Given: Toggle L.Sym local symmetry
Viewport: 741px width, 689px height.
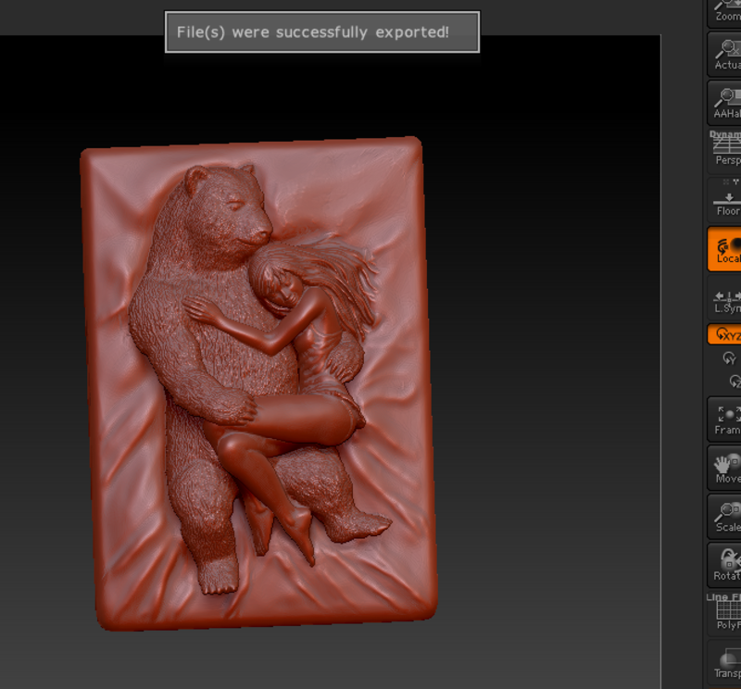Looking at the screenshot, I should click(x=724, y=297).
